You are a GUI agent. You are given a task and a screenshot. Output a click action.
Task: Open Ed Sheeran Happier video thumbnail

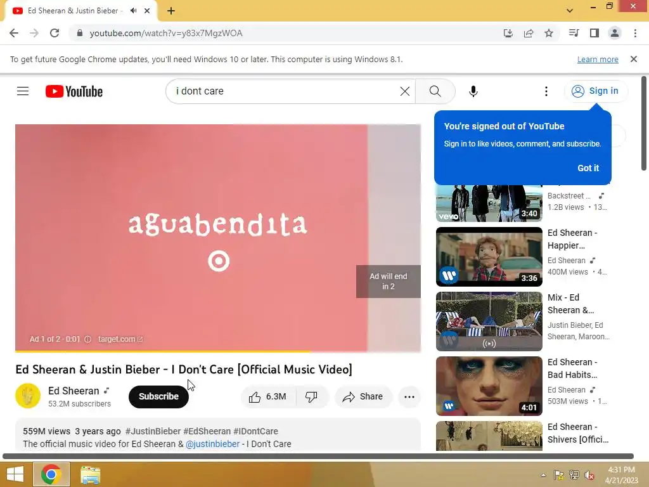(x=489, y=257)
